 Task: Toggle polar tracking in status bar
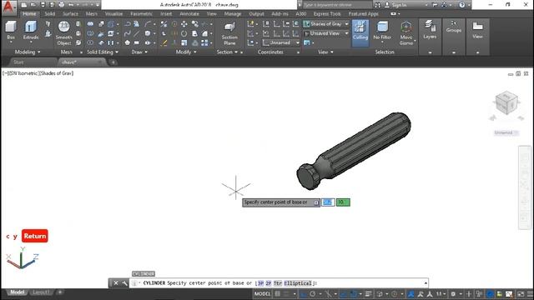tap(312, 294)
